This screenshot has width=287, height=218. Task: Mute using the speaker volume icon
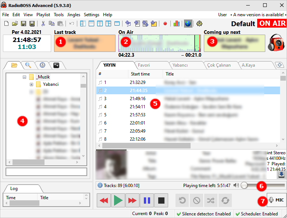(x=236, y=185)
